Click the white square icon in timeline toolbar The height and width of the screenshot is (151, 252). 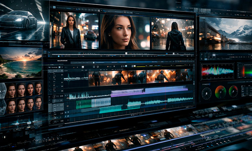pyautogui.click(x=82, y=67)
